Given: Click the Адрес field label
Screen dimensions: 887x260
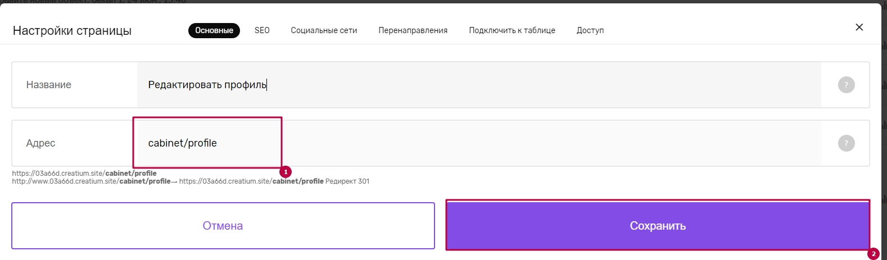Looking at the screenshot, I should click(40, 143).
